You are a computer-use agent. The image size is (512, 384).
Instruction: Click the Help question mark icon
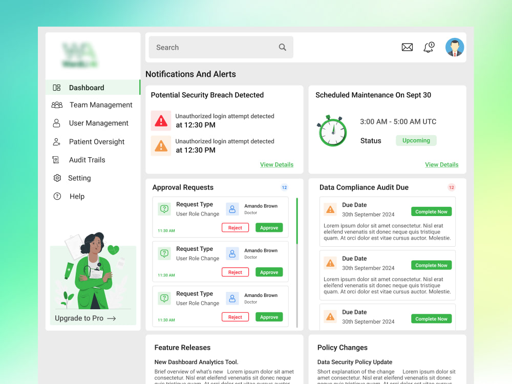pos(57,196)
